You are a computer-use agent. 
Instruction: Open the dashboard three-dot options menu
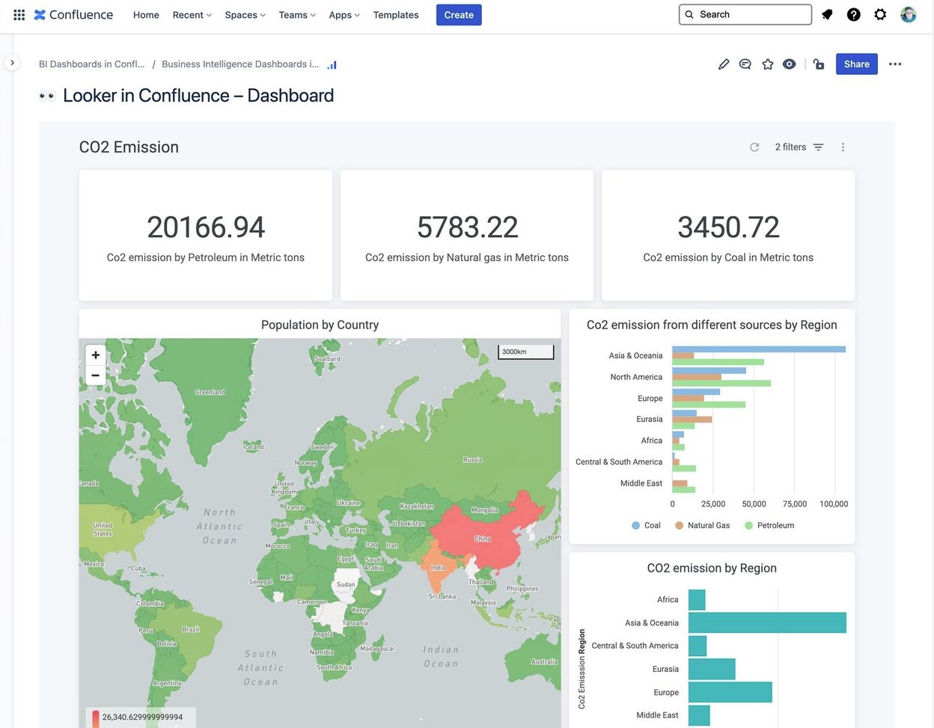(x=843, y=147)
